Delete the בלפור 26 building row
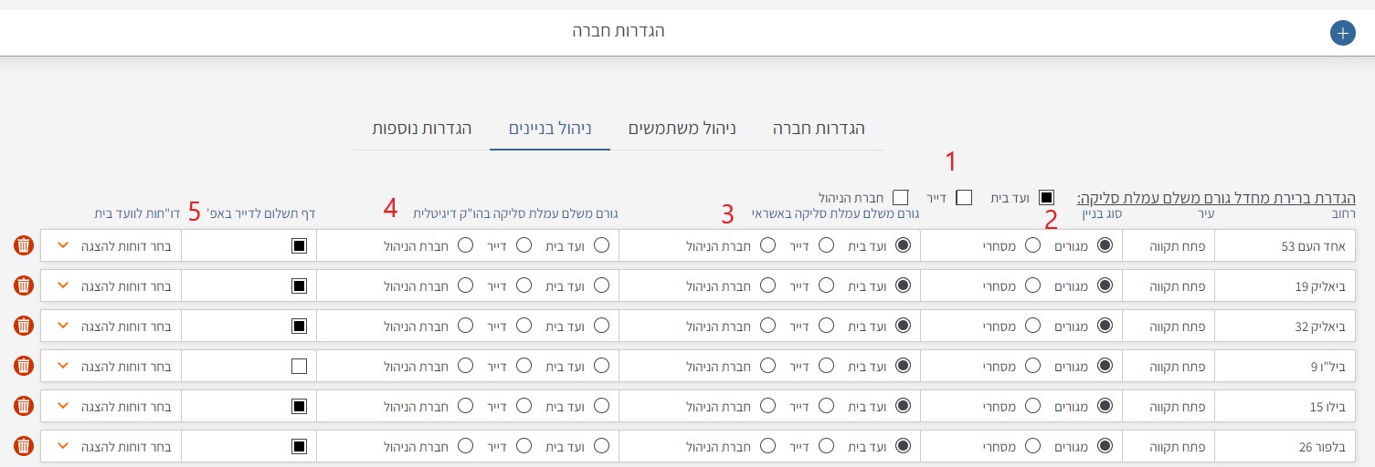The height and width of the screenshot is (467, 1375). 24,446
